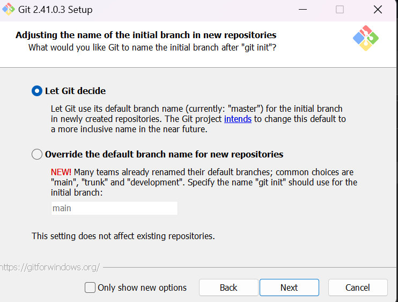
Task: Open the "intends" hyperlink
Action: [x=238, y=119]
